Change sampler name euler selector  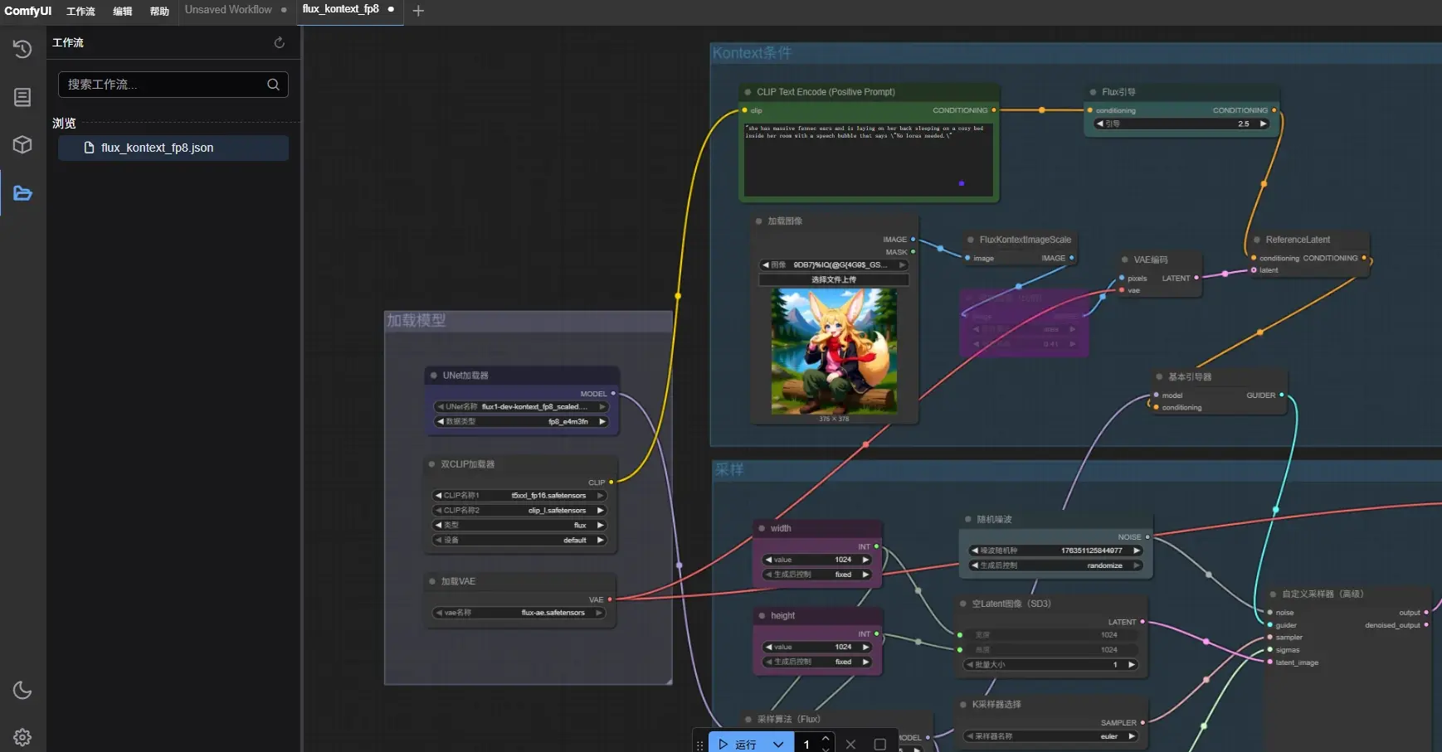point(1050,736)
